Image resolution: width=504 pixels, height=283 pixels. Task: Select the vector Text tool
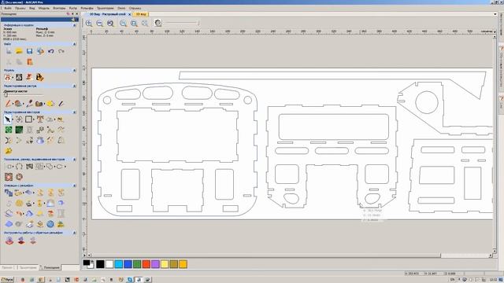pos(40,119)
